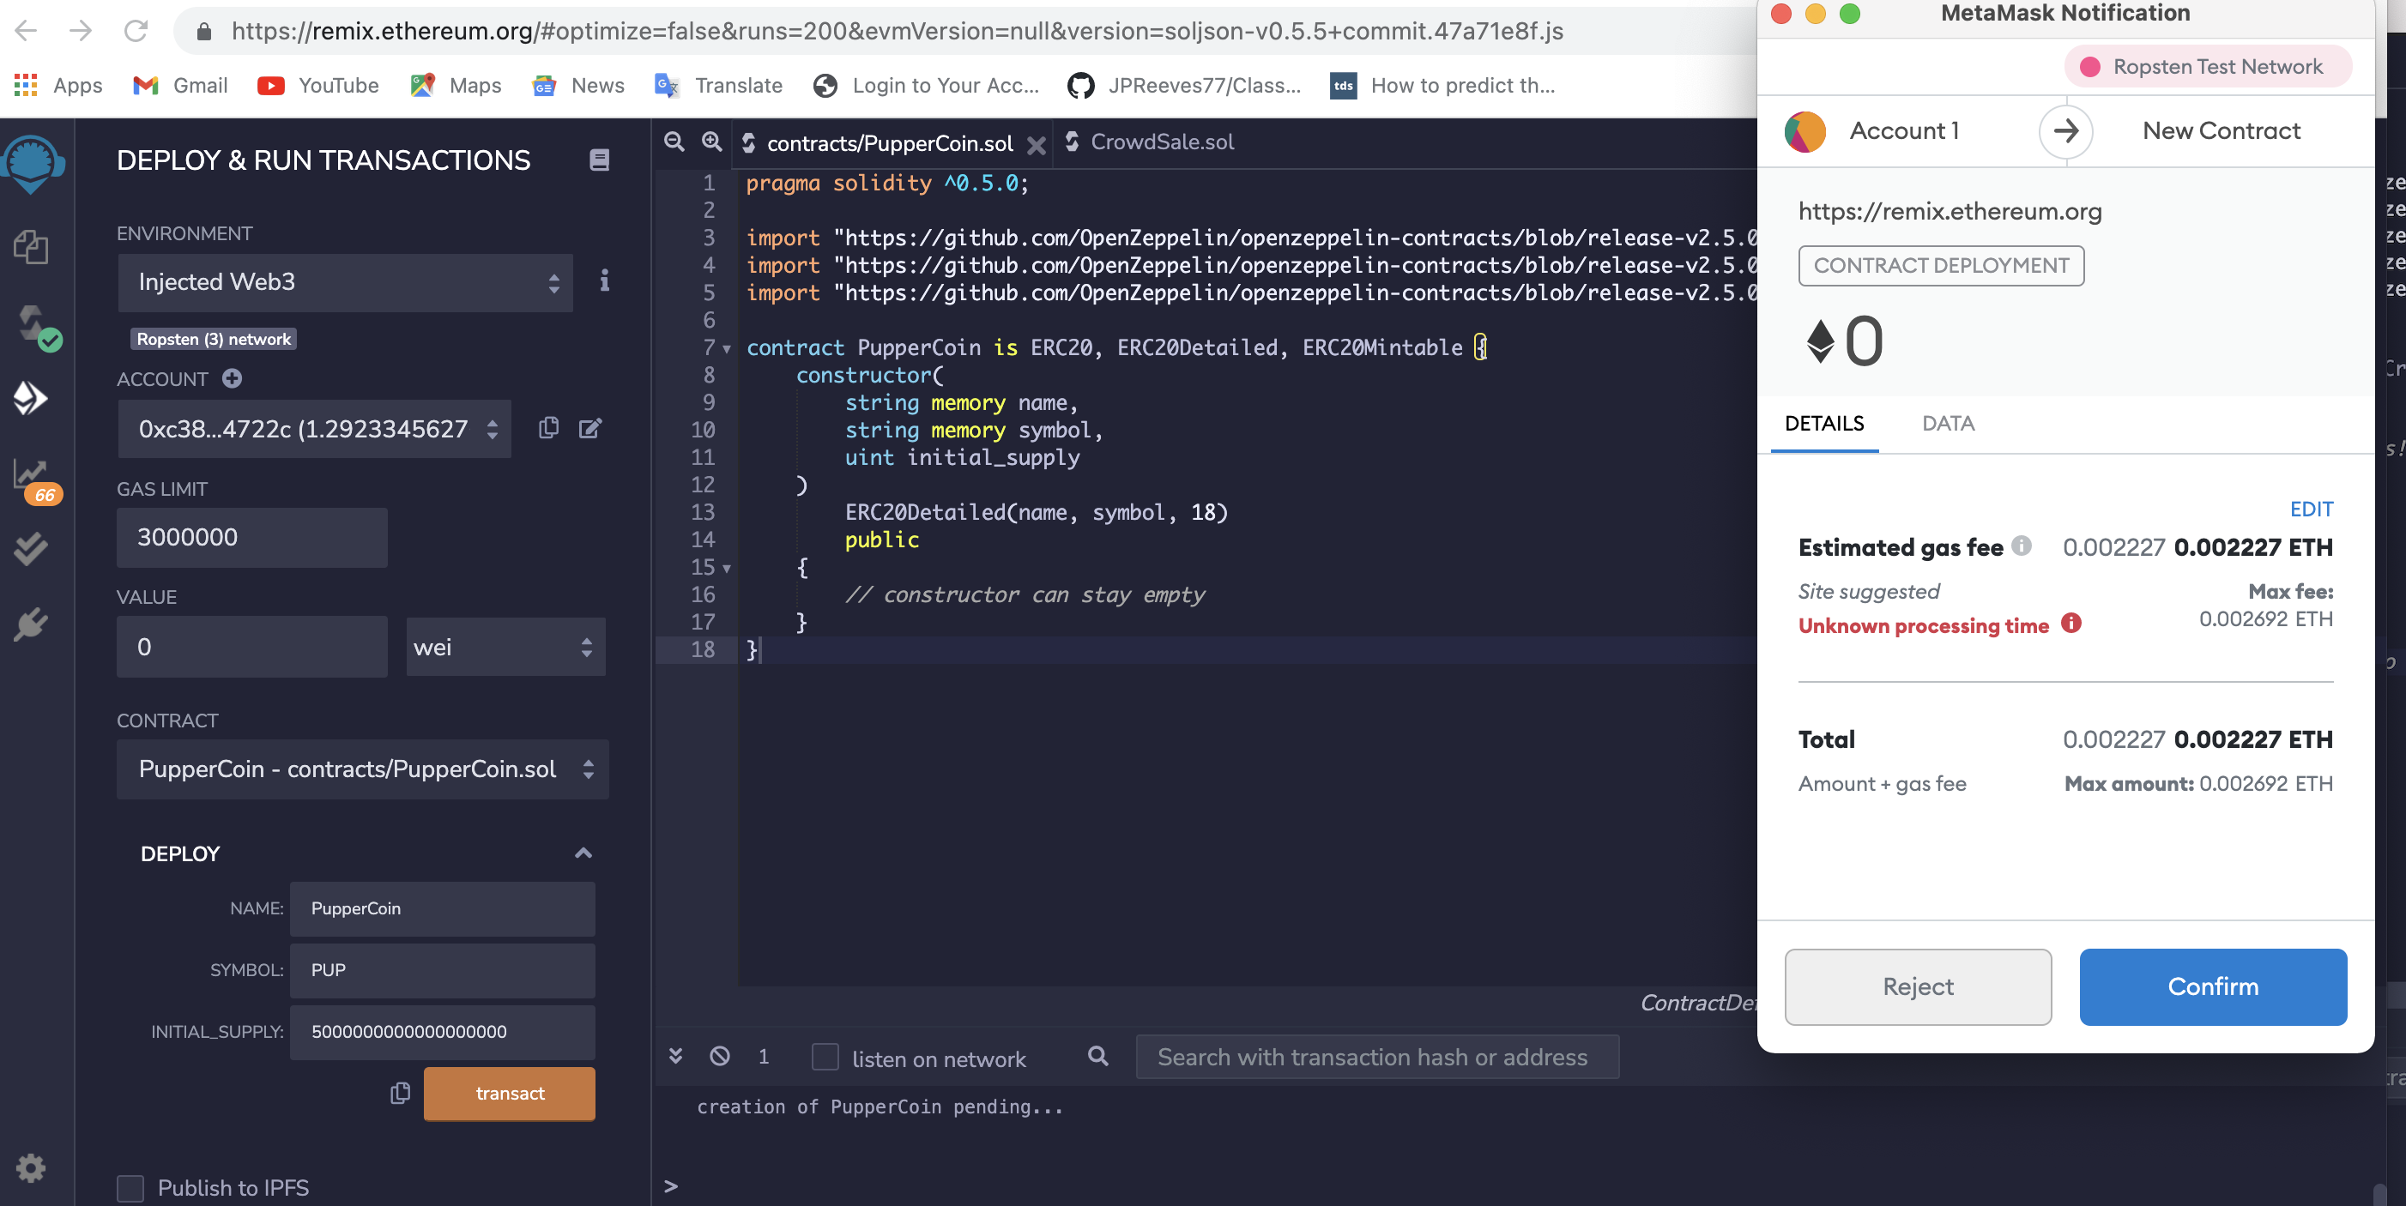Open the Plugin Manager plug icon
The width and height of the screenshot is (2406, 1206).
tap(31, 624)
